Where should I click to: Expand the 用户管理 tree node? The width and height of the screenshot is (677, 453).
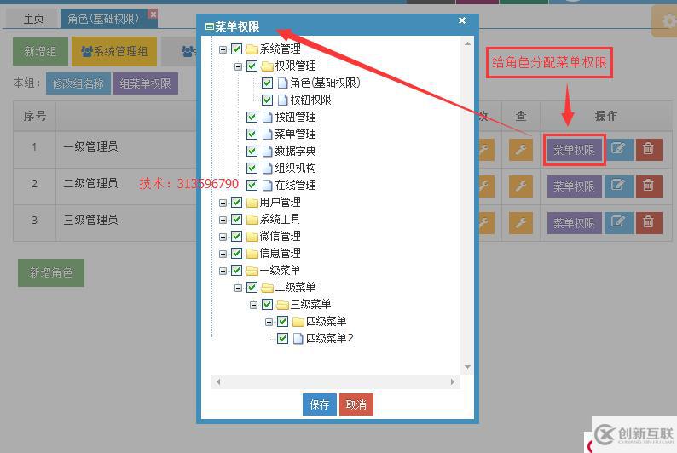click(223, 203)
